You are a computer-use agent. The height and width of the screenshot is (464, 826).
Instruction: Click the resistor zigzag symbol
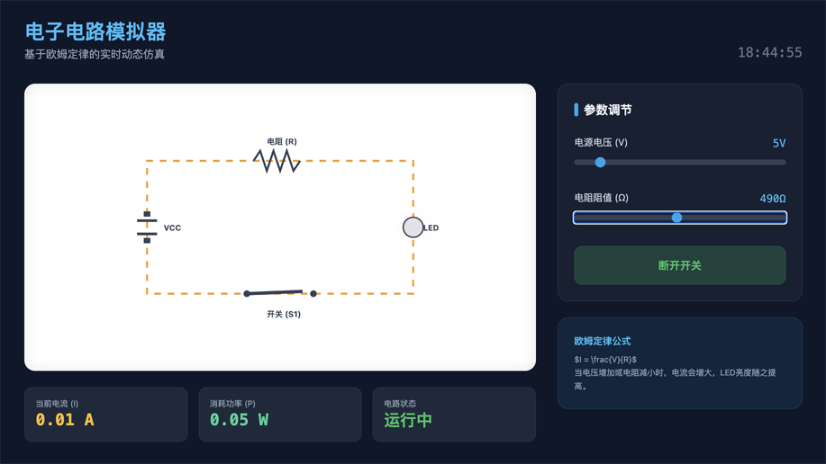(x=277, y=161)
